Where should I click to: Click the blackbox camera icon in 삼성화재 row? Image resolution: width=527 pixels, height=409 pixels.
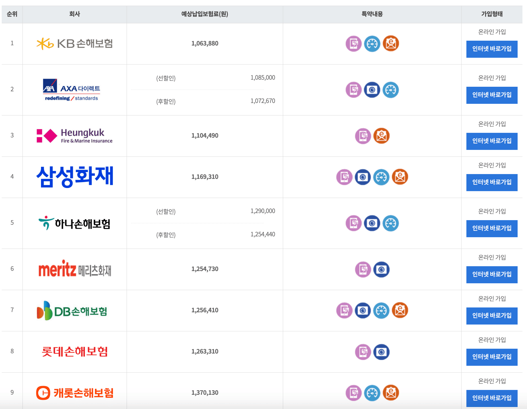click(x=363, y=177)
